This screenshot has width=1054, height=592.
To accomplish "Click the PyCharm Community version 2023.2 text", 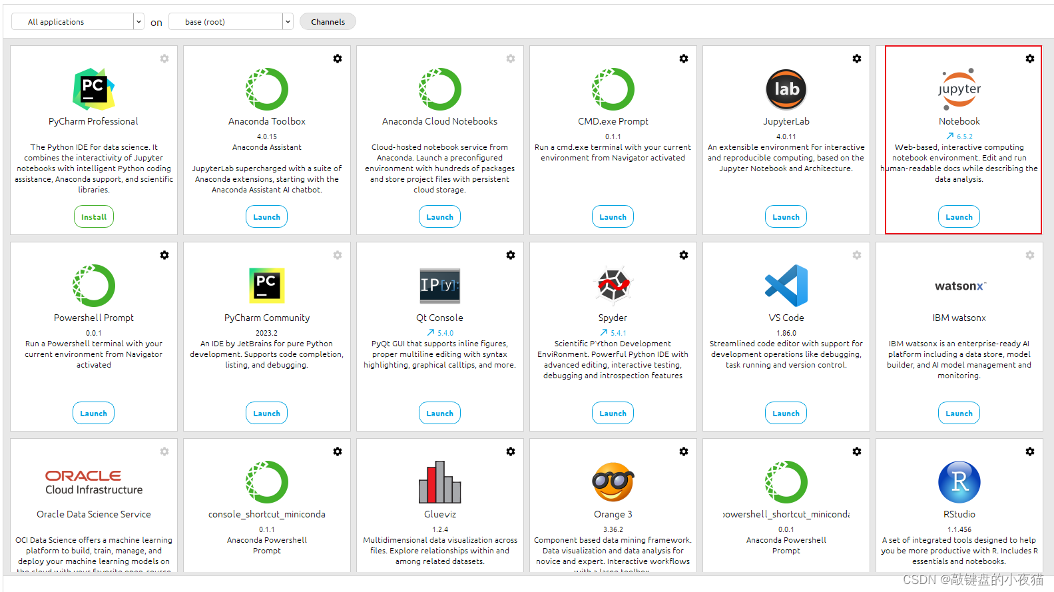I will pos(267,333).
